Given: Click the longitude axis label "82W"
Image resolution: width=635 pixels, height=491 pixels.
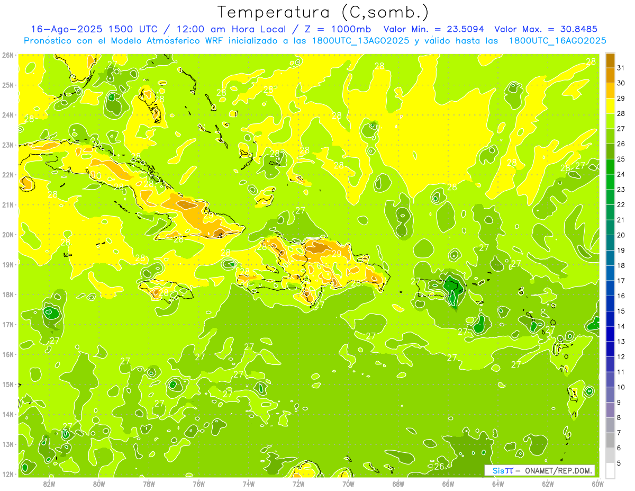Looking at the screenshot, I should coord(49,484).
